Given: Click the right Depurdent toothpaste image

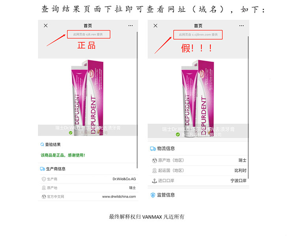Looking at the screenshot, I should click(197, 98).
